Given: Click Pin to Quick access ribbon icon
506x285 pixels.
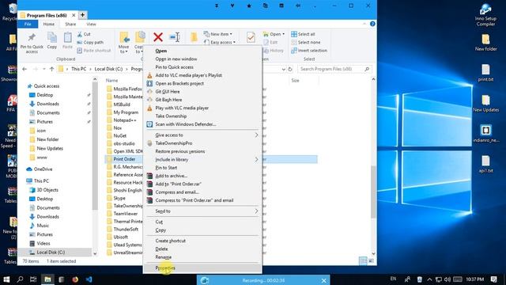Looking at the screenshot, I should pyautogui.click(x=32, y=42).
